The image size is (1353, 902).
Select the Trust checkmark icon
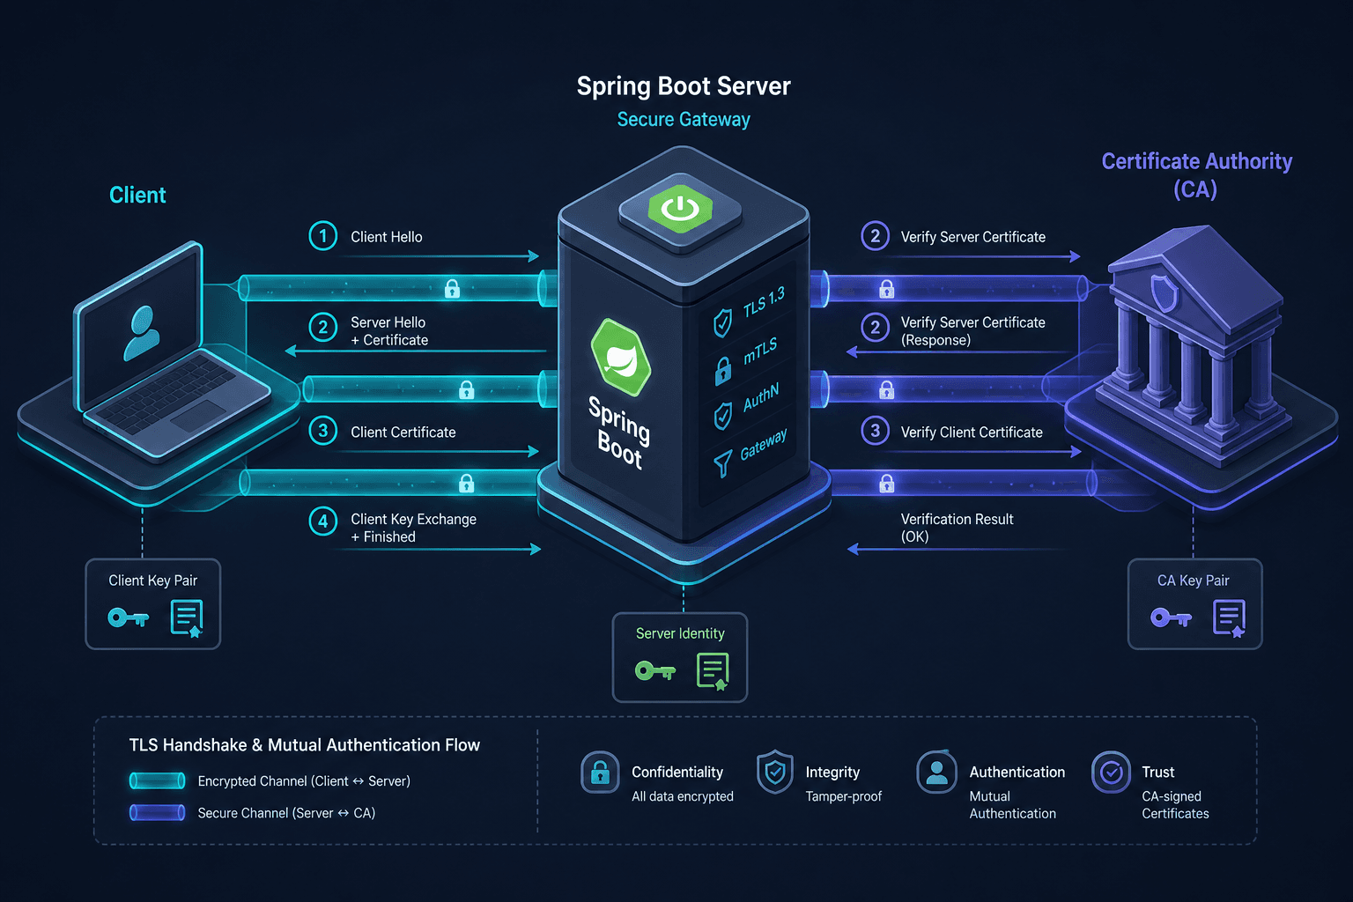(1112, 773)
